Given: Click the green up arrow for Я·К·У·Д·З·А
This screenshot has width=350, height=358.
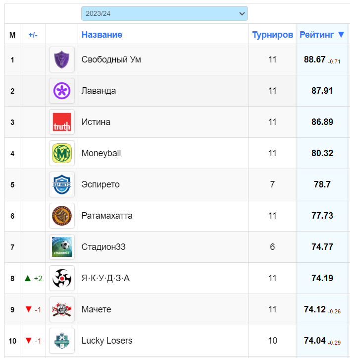Looking at the screenshot, I should pos(28,278).
